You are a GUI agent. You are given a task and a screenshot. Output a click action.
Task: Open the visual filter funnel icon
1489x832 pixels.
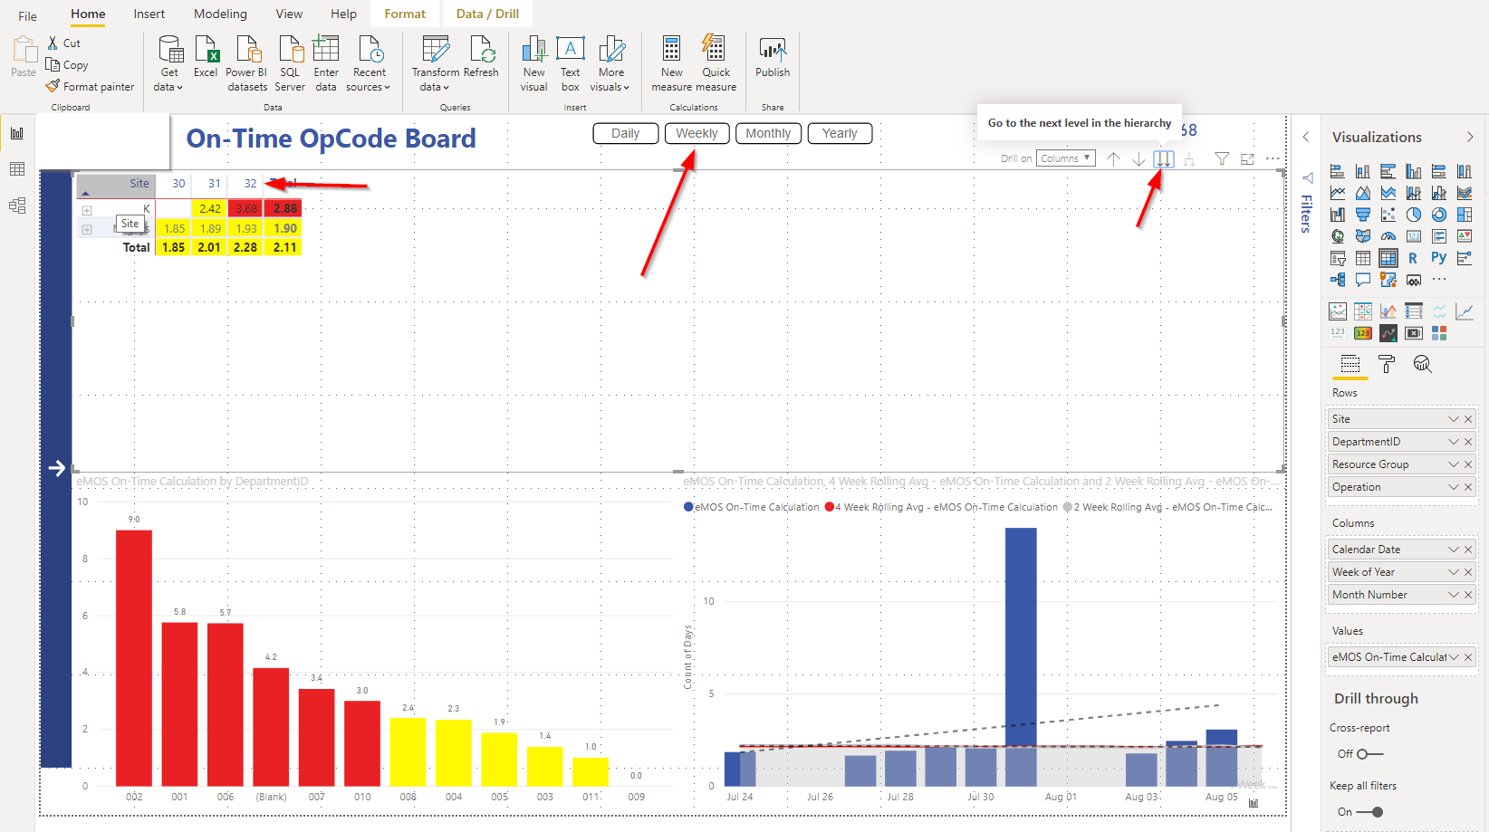[x=1222, y=158]
